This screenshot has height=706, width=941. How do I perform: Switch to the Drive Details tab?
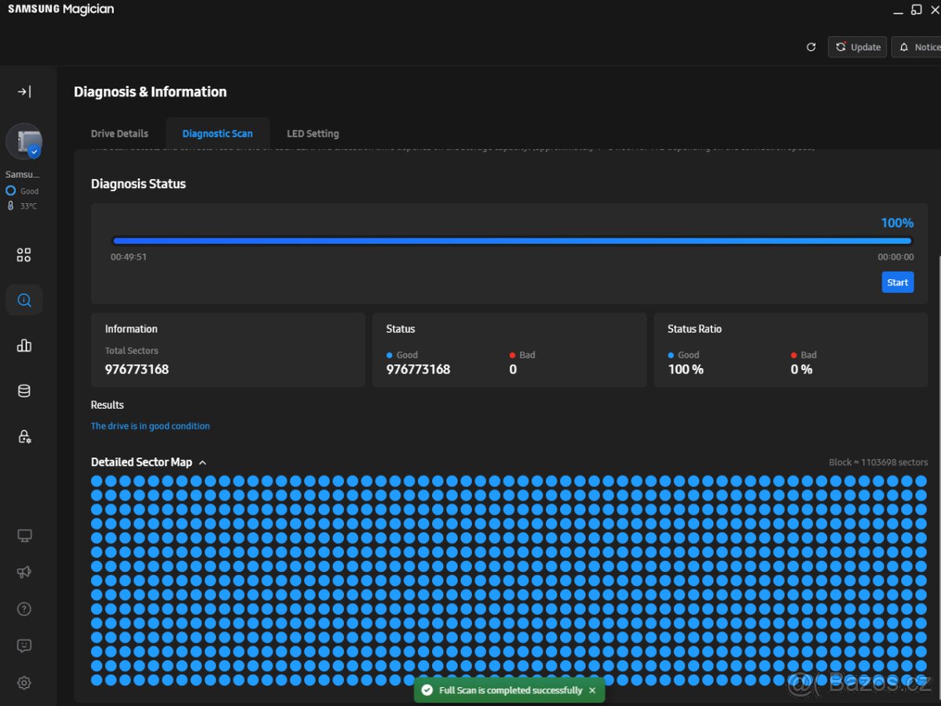[x=119, y=133]
